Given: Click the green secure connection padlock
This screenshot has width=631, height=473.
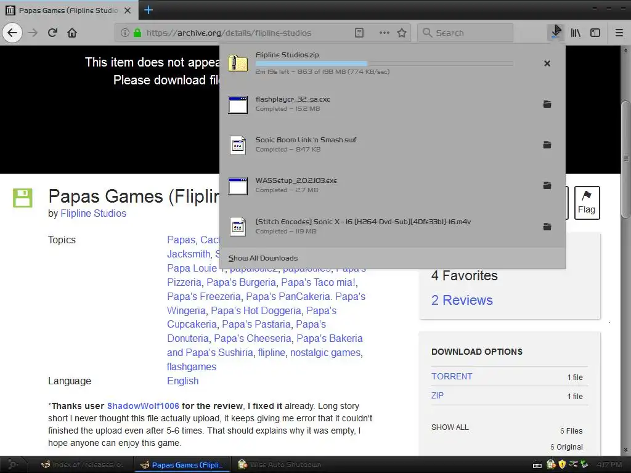Looking at the screenshot, I should (137, 33).
